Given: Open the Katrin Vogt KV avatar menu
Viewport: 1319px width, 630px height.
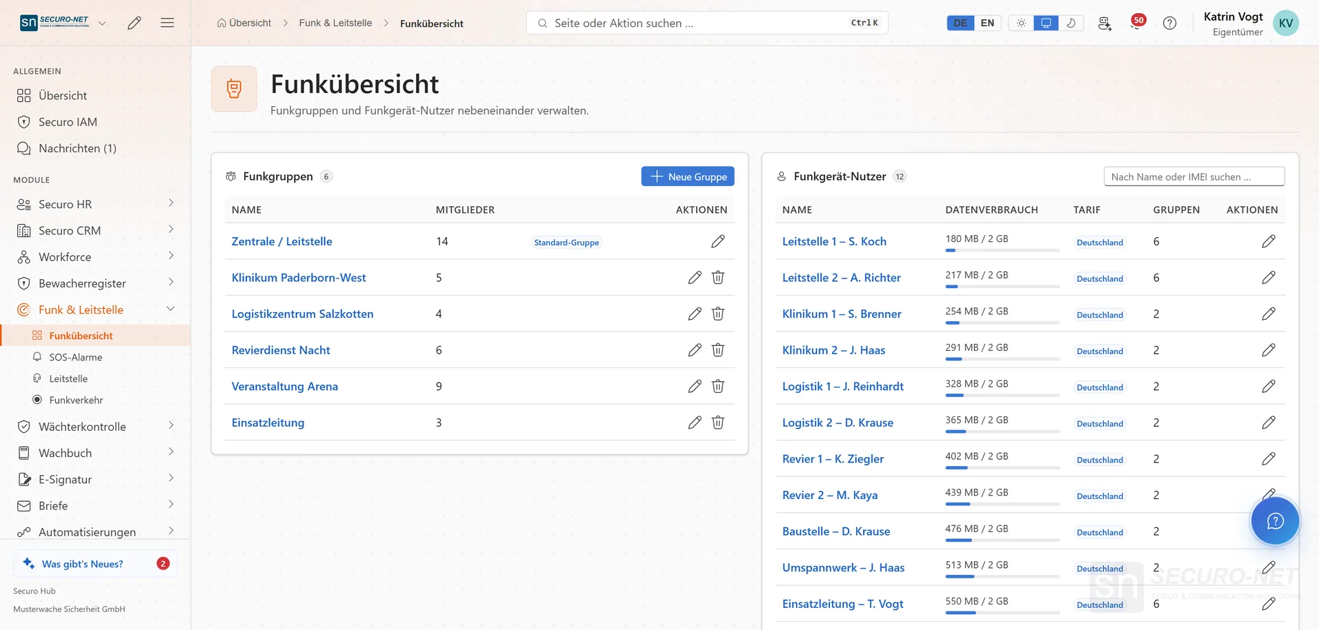Looking at the screenshot, I should [1286, 23].
